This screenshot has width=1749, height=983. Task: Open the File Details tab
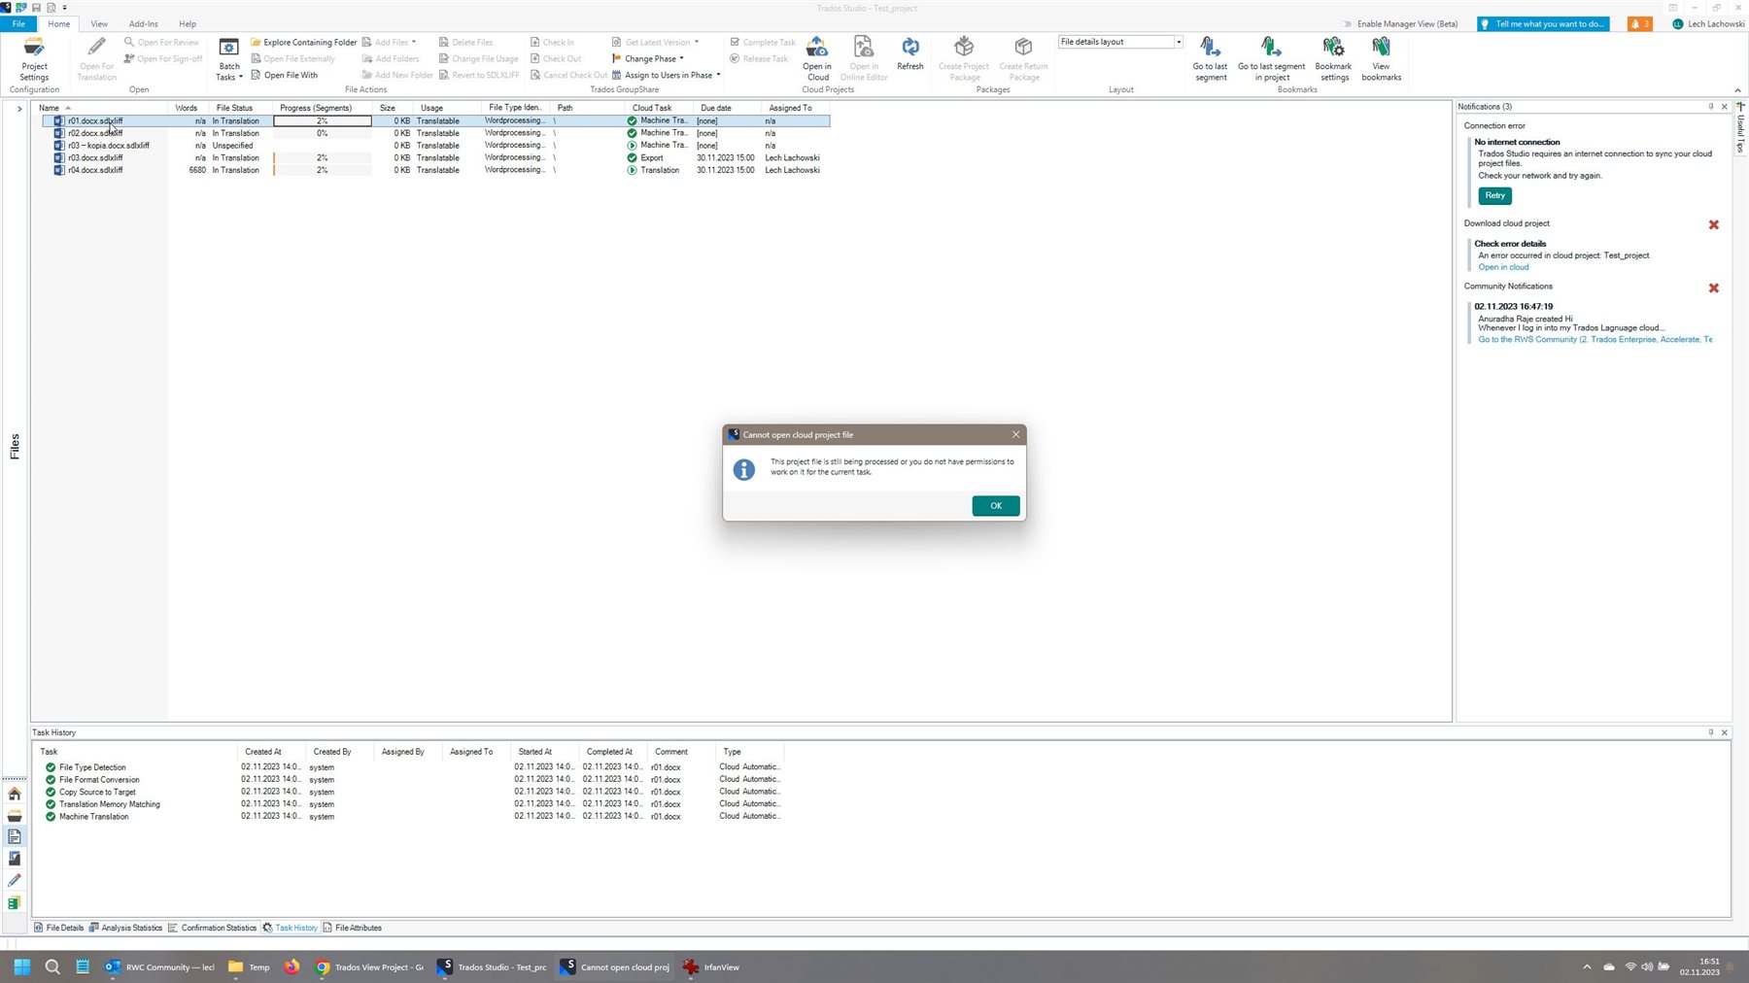tap(62, 928)
